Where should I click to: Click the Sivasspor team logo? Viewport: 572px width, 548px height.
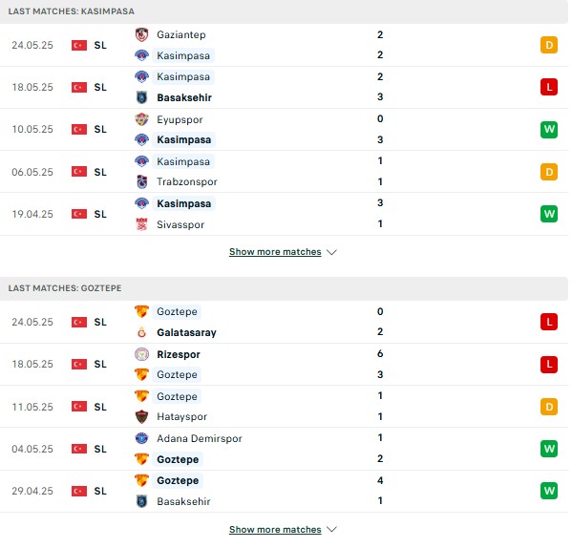click(141, 224)
